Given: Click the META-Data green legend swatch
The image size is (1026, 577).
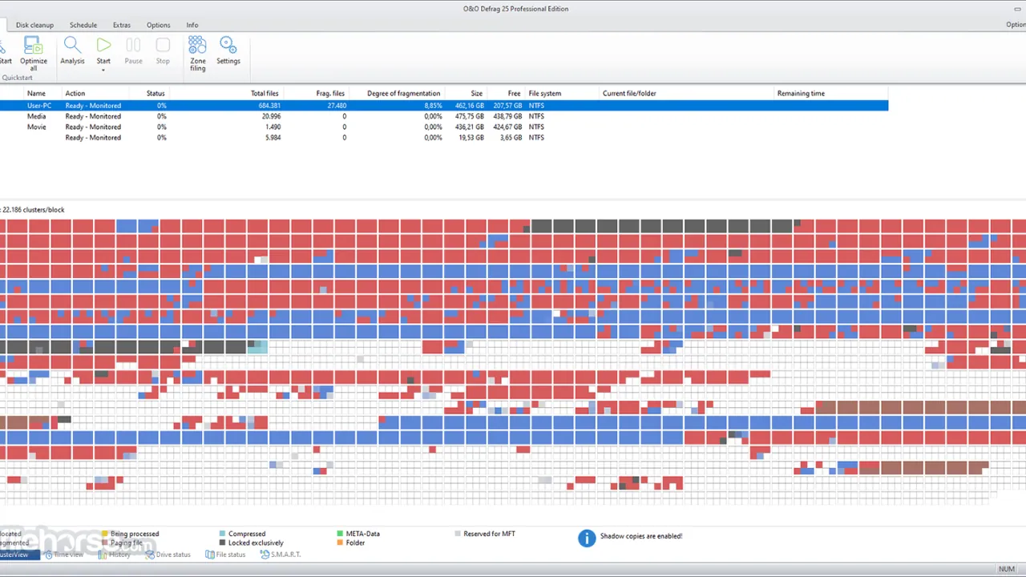Looking at the screenshot, I should tap(340, 533).
